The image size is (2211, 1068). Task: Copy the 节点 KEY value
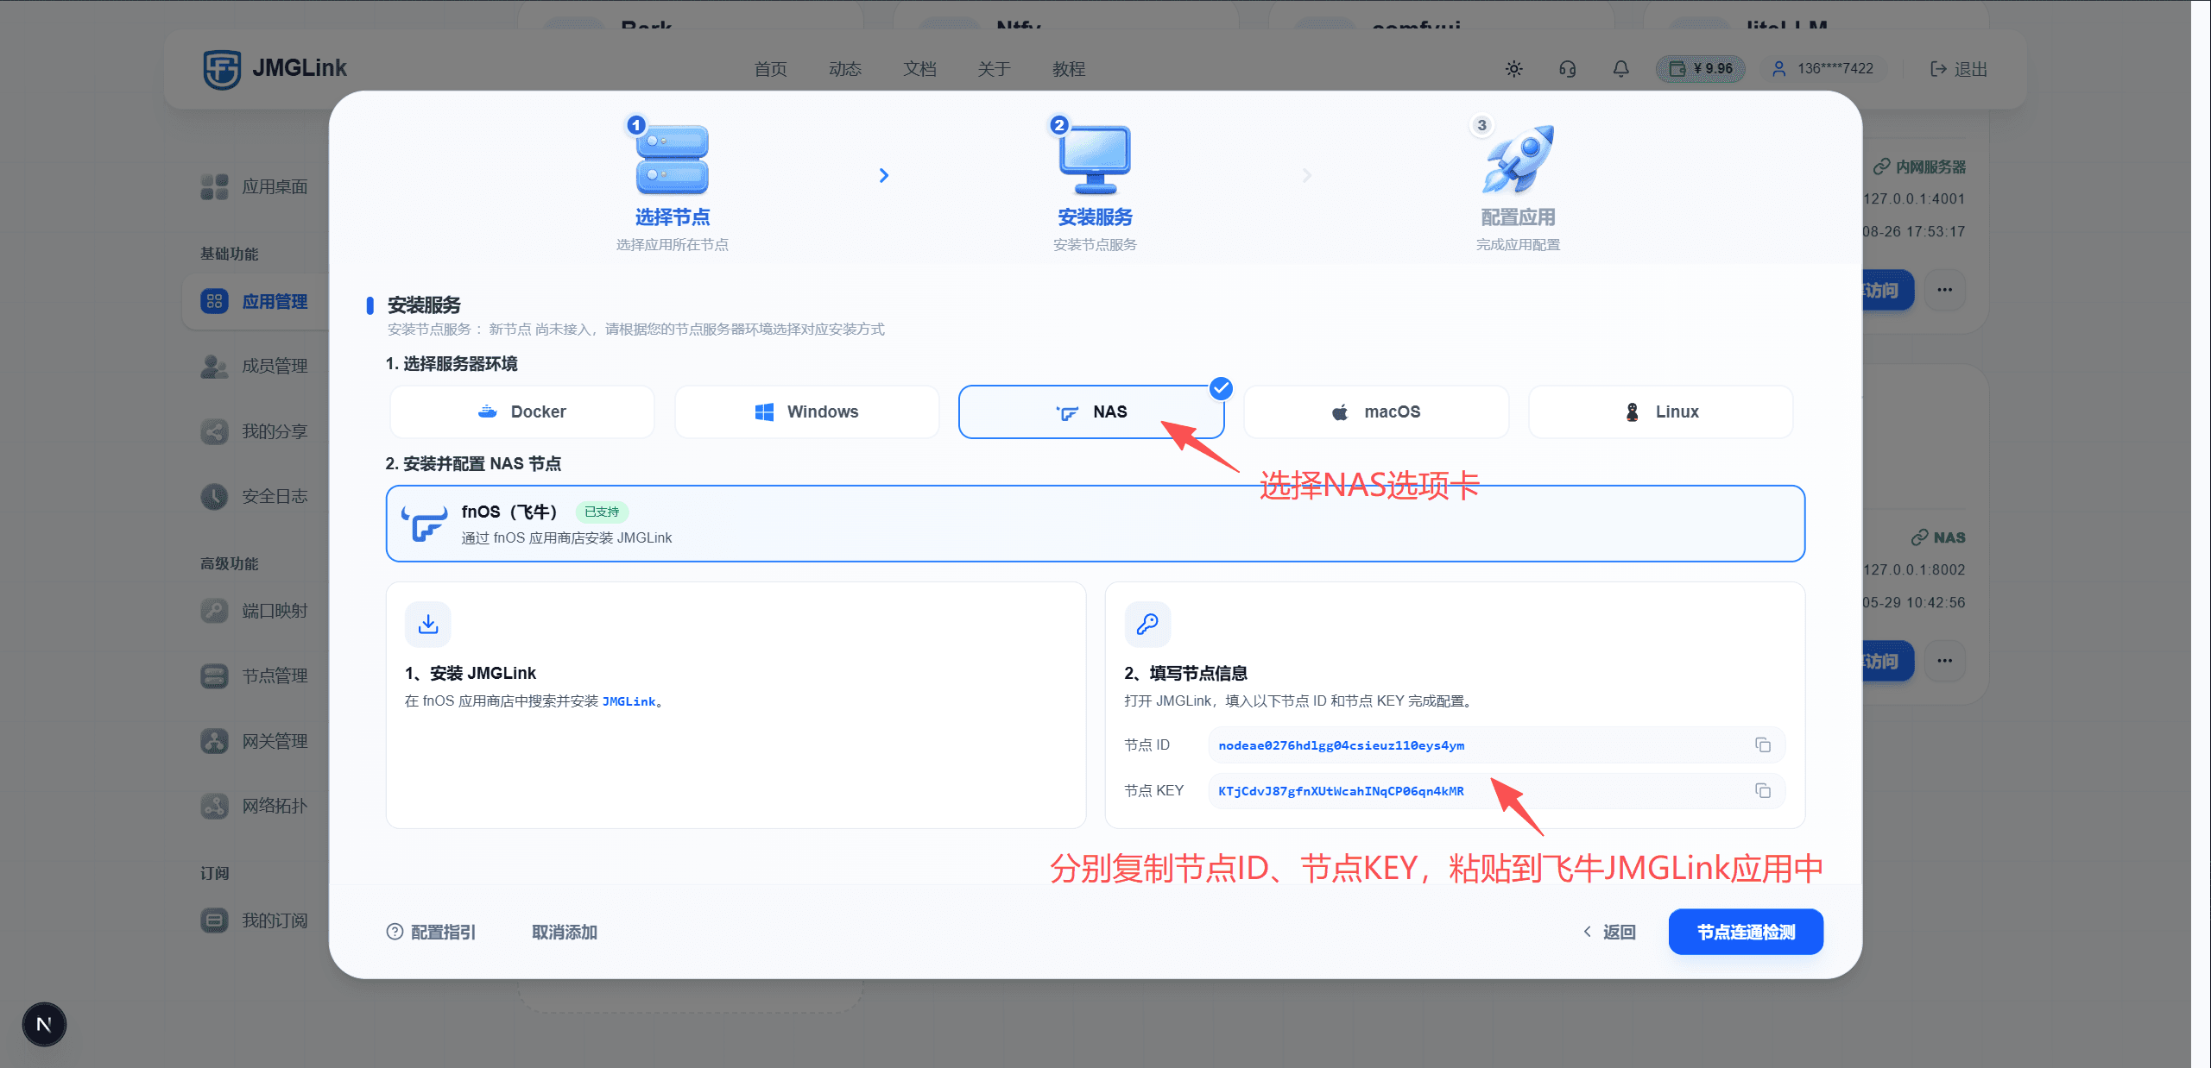click(x=1763, y=791)
